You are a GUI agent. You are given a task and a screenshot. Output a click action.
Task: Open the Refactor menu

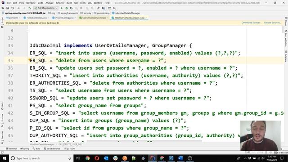coord(60,3)
